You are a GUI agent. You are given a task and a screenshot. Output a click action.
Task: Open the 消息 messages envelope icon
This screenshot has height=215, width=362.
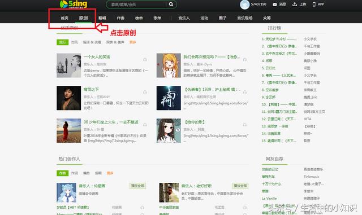coord(274,5)
